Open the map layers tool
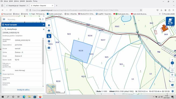This screenshot has height=99, width=176. (x=49, y=25)
